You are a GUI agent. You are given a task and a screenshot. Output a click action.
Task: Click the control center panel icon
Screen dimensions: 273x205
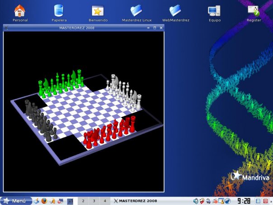61,201
